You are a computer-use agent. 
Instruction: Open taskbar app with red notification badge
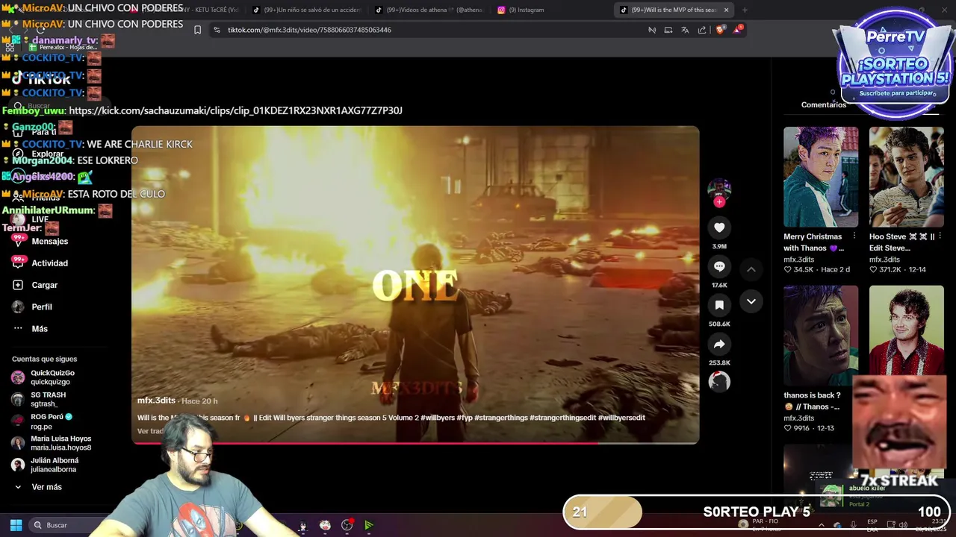click(347, 525)
